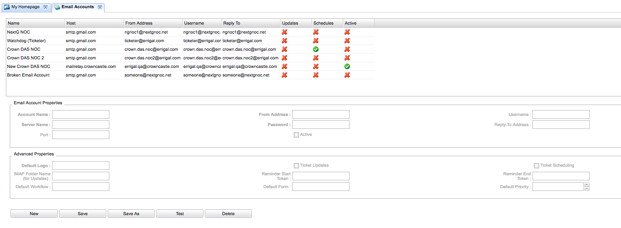Click red Active X for Broken Email Account

pyautogui.click(x=347, y=75)
